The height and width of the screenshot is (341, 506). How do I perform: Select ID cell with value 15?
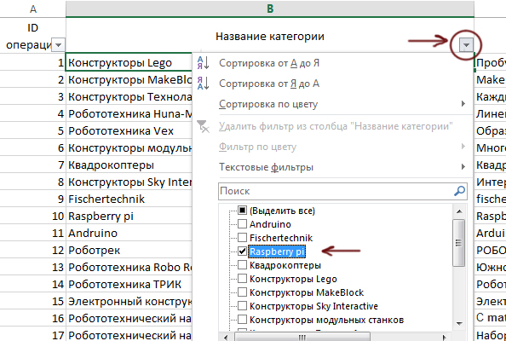[32, 301]
